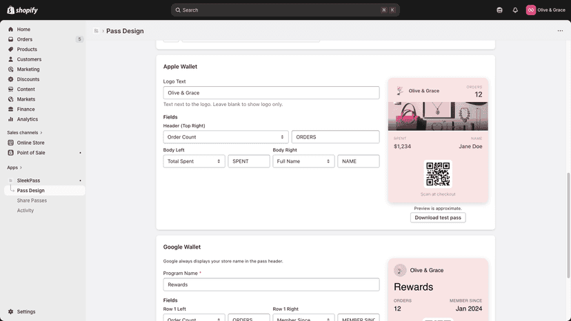Click the breadcrumb app icon before Pass Design
The image size is (571, 321).
[x=96, y=31]
